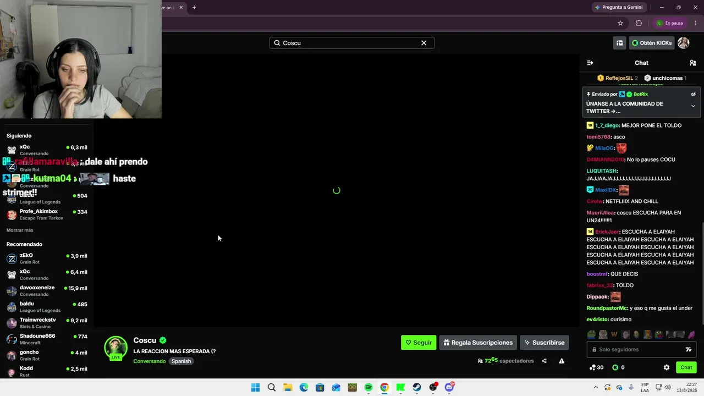704x396 pixels.
Task: Click username RoundpastorMc in chat
Action: click(607, 308)
